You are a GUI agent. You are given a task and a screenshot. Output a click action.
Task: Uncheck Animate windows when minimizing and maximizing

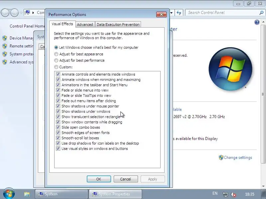[58, 80]
